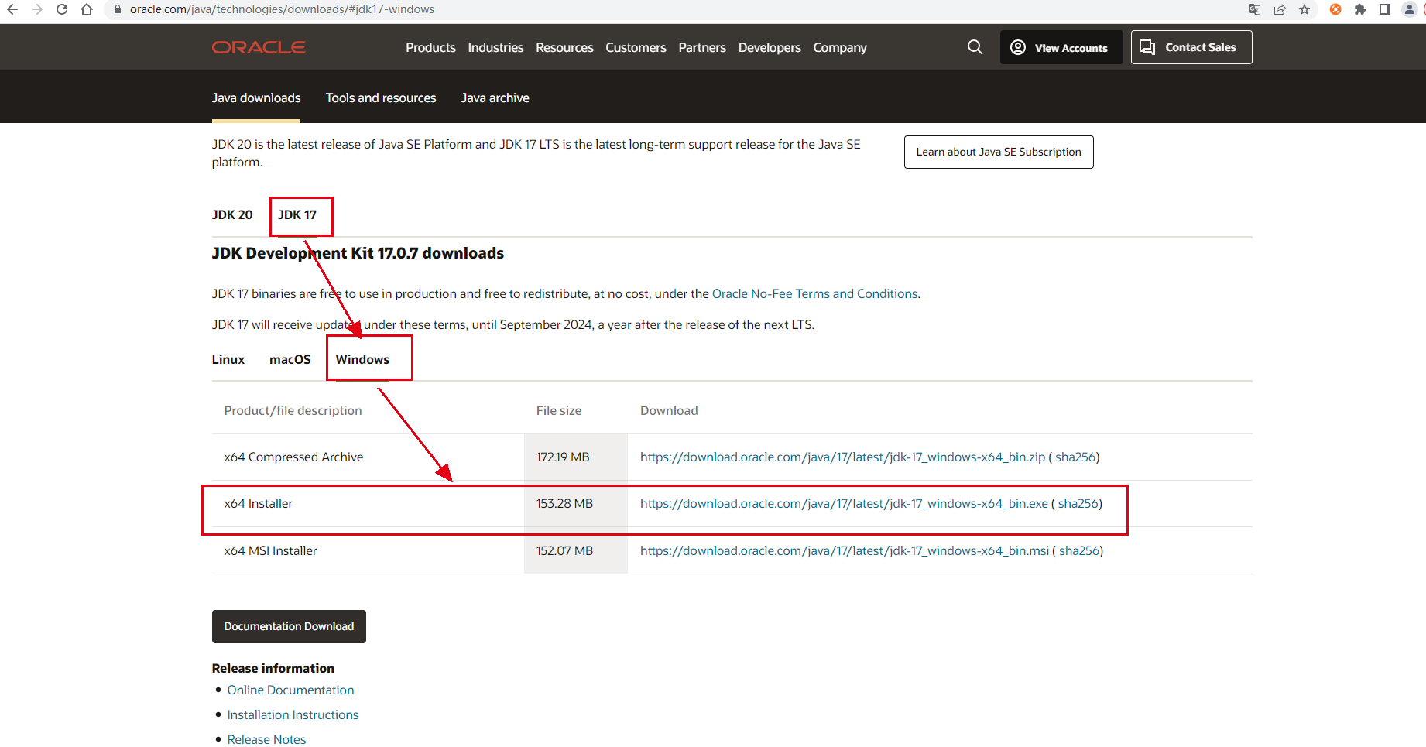Image resolution: width=1426 pixels, height=747 pixels.
Task: Open the Industries menu
Action: [495, 47]
